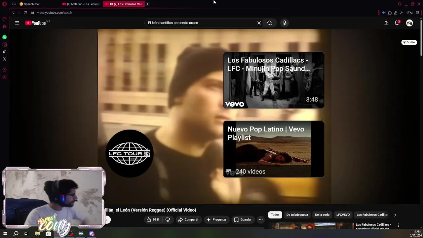Mute the playing Los Fabulosos tab speaker

(x=111, y=4)
